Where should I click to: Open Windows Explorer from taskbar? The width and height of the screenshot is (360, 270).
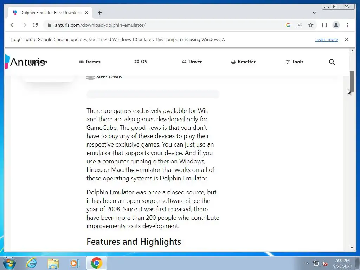[53, 263]
